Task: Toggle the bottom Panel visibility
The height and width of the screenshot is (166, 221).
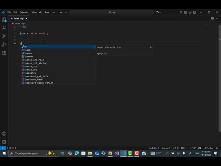Action: [x=190, y=12]
